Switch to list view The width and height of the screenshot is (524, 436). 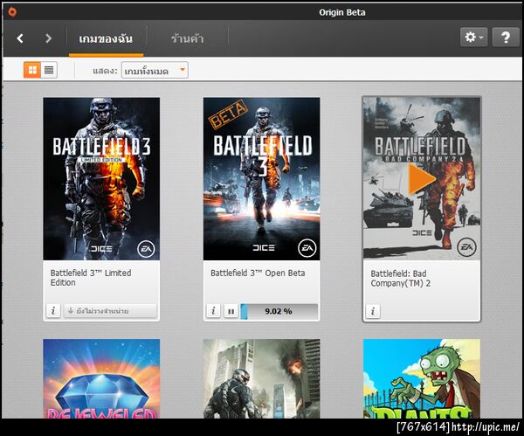tap(49, 70)
